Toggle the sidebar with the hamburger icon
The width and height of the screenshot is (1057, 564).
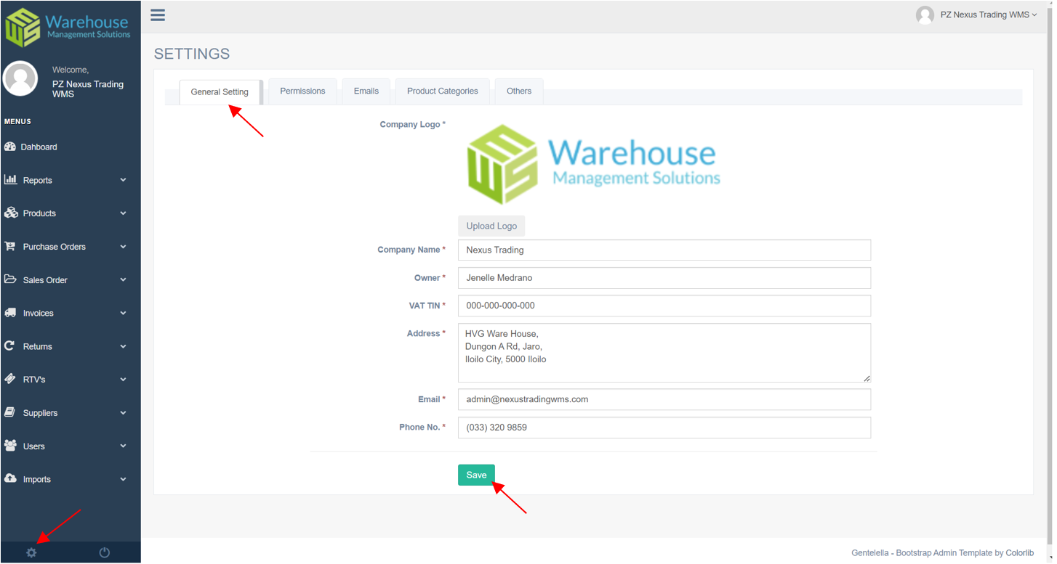click(158, 15)
